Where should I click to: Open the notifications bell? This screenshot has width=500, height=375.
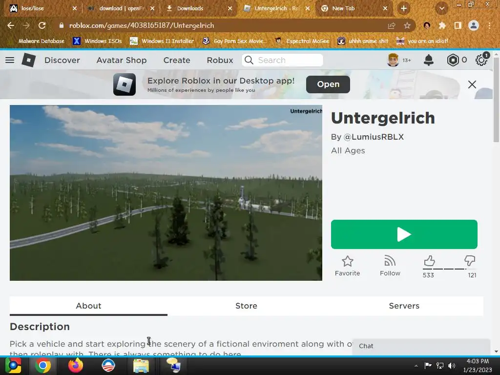pos(429,60)
